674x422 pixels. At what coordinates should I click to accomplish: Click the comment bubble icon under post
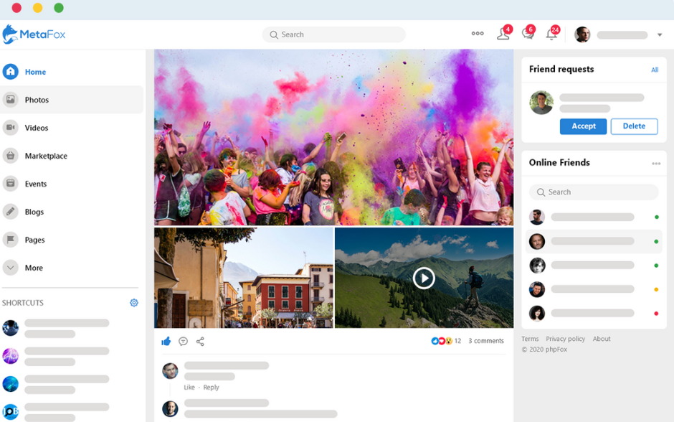coord(183,342)
